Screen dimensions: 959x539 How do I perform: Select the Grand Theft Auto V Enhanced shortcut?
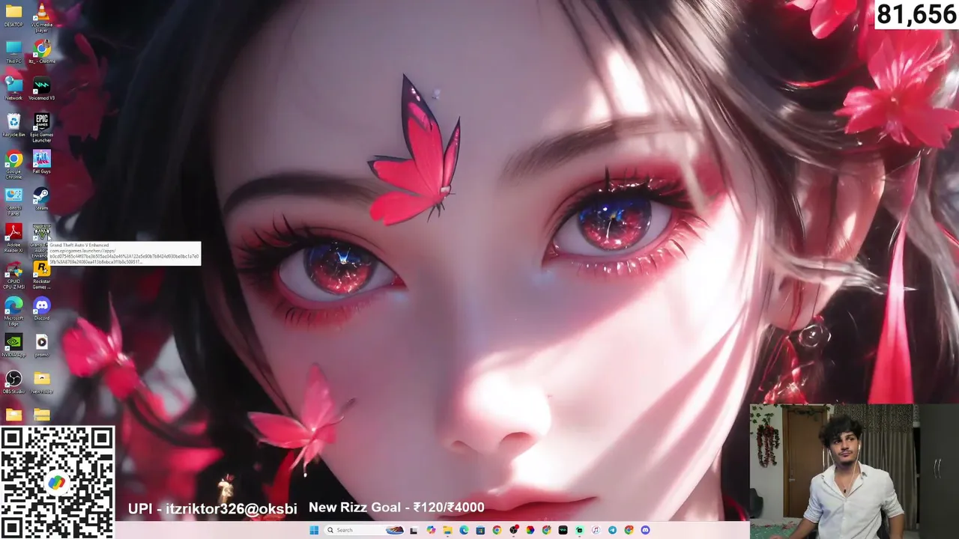(41, 240)
